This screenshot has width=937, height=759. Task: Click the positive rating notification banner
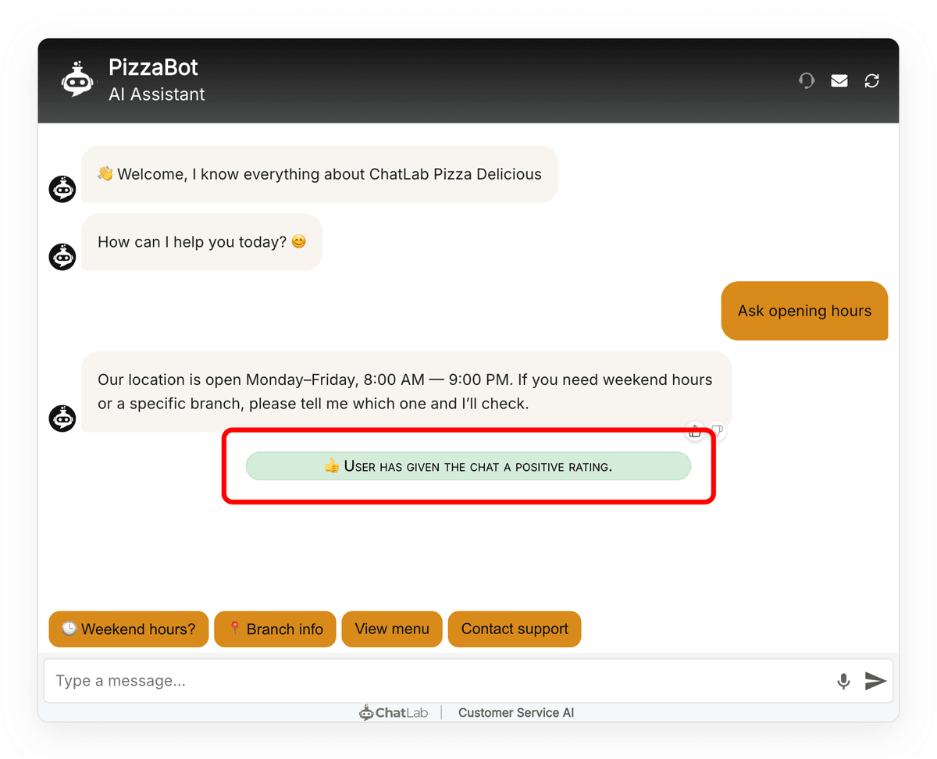coord(468,466)
